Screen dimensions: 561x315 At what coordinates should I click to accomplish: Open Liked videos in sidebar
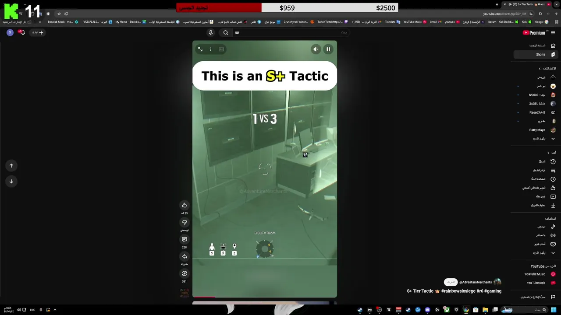(537, 188)
